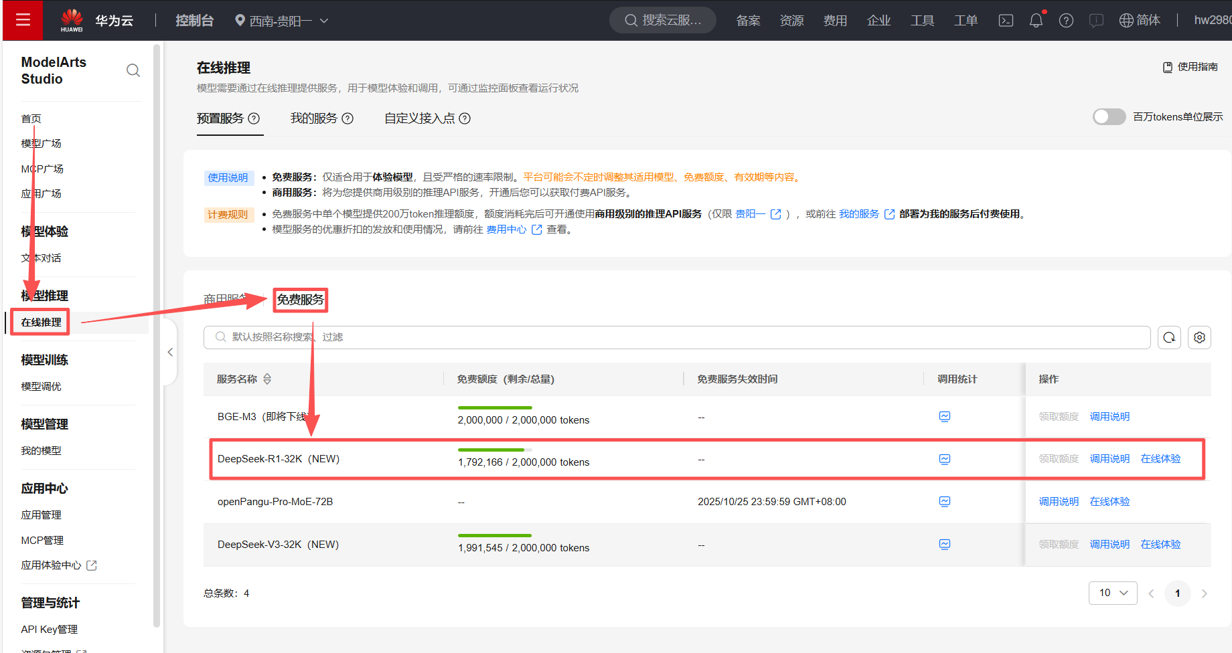Click the globe language icon
Screen dimensions: 1232x653
(1126, 21)
